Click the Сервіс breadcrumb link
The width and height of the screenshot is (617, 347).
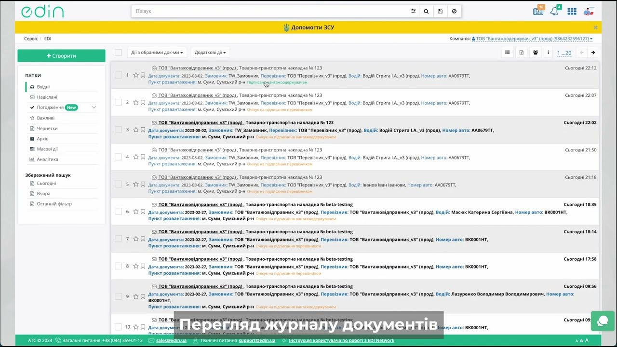[31, 39]
